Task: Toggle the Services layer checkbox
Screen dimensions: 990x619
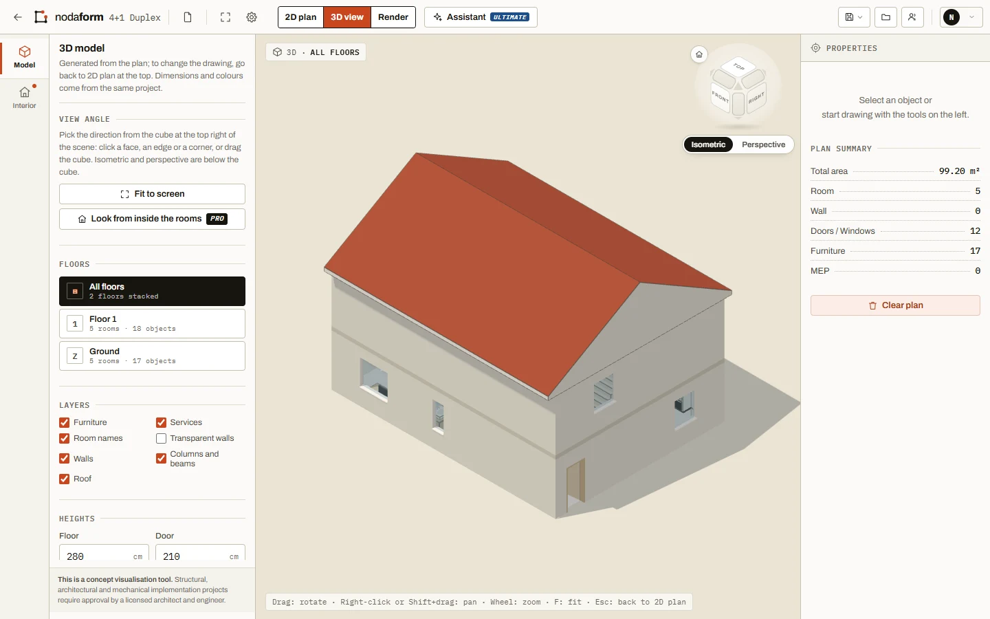Action: click(x=161, y=422)
